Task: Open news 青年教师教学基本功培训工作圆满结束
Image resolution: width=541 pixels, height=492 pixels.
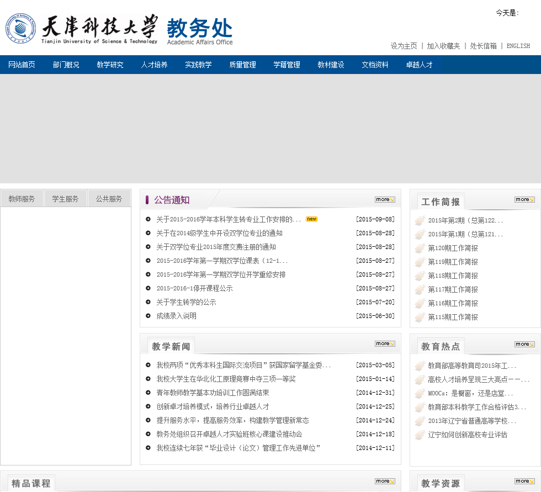Action: click(213, 393)
